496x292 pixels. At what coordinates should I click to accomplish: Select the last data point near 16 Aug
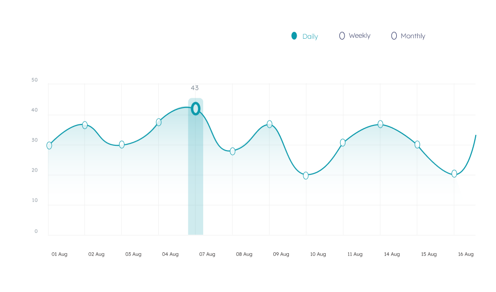point(454,173)
